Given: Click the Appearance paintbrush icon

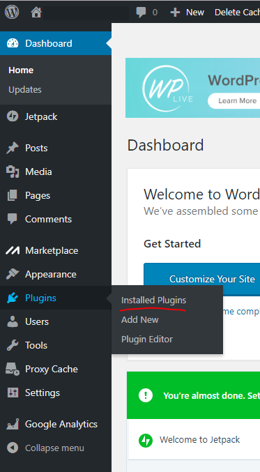Looking at the screenshot, I should click(x=13, y=274).
